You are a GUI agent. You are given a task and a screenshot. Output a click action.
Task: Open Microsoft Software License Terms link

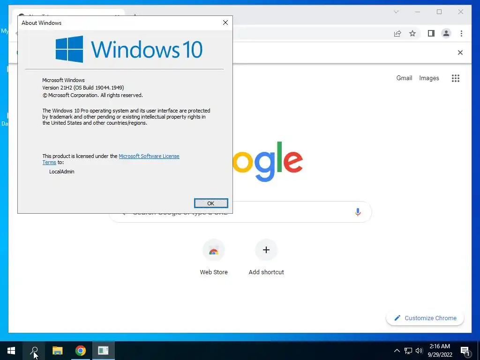(x=149, y=156)
